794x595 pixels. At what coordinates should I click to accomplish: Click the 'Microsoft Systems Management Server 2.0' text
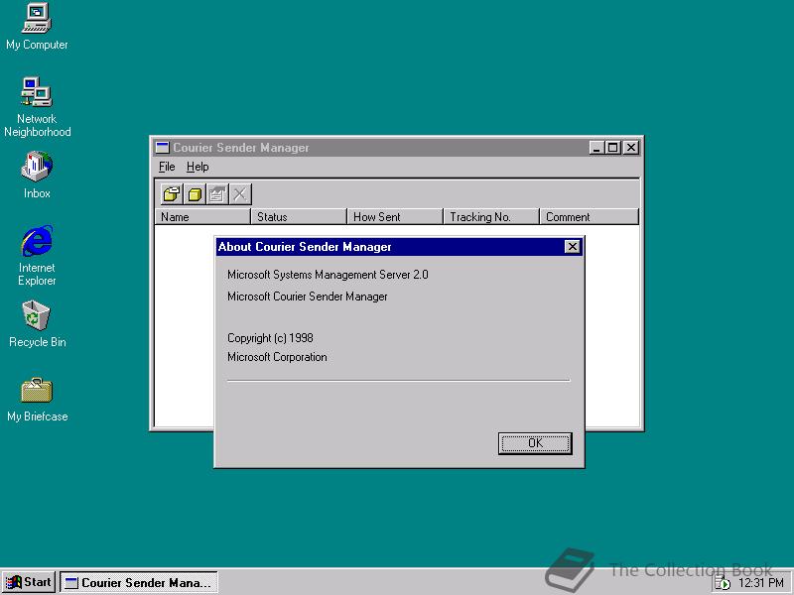(x=328, y=275)
